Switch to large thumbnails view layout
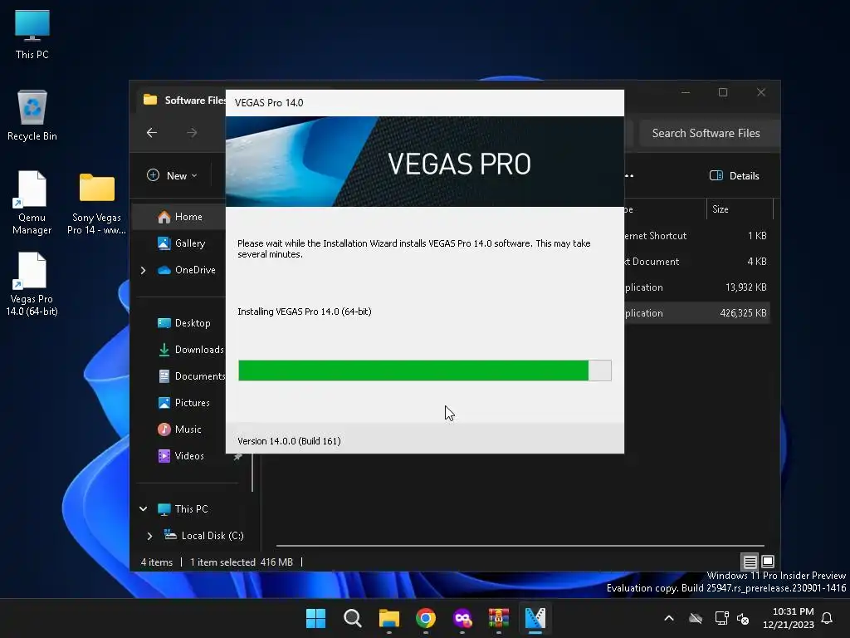 pyautogui.click(x=768, y=562)
